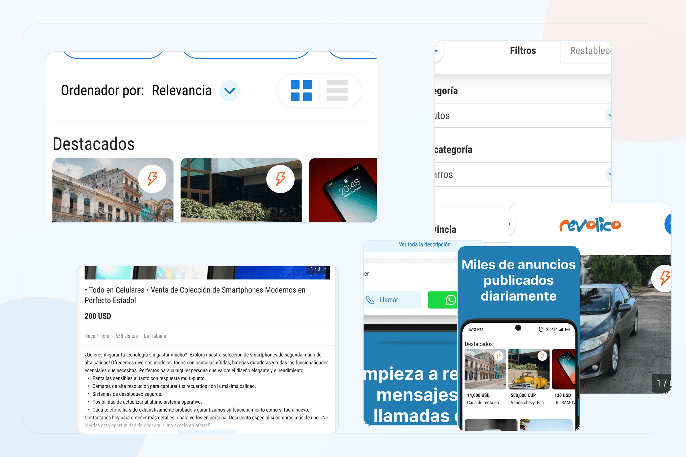This screenshot has height=457, width=686.
Task: Click the 'Casa de renta en...' caption
Action: point(484,402)
